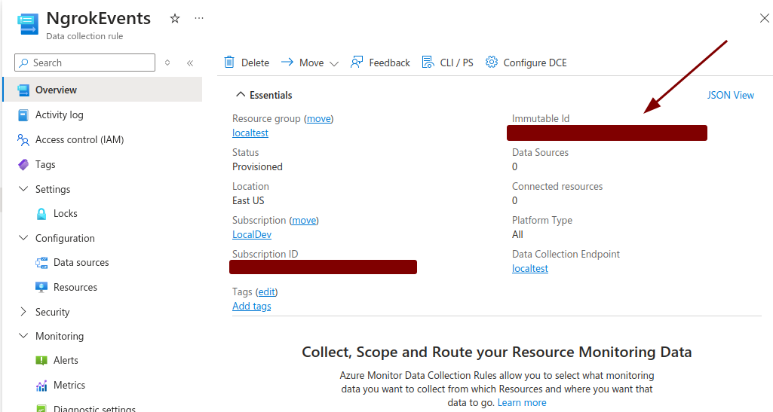This screenshot has width=773, height=412.
Task: Collapse the sidebar with the double chevron
Action: [190, 63]
